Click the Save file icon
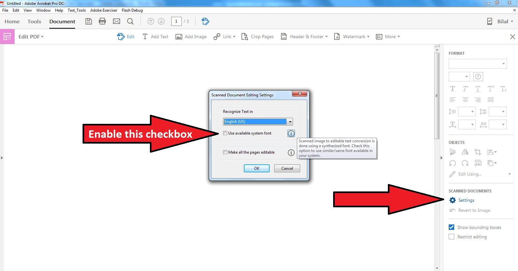The image size is (518, 271). (x=89, y=21)
